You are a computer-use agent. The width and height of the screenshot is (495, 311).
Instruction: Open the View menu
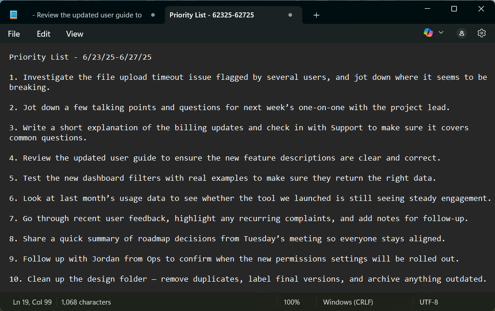[74, 33]
